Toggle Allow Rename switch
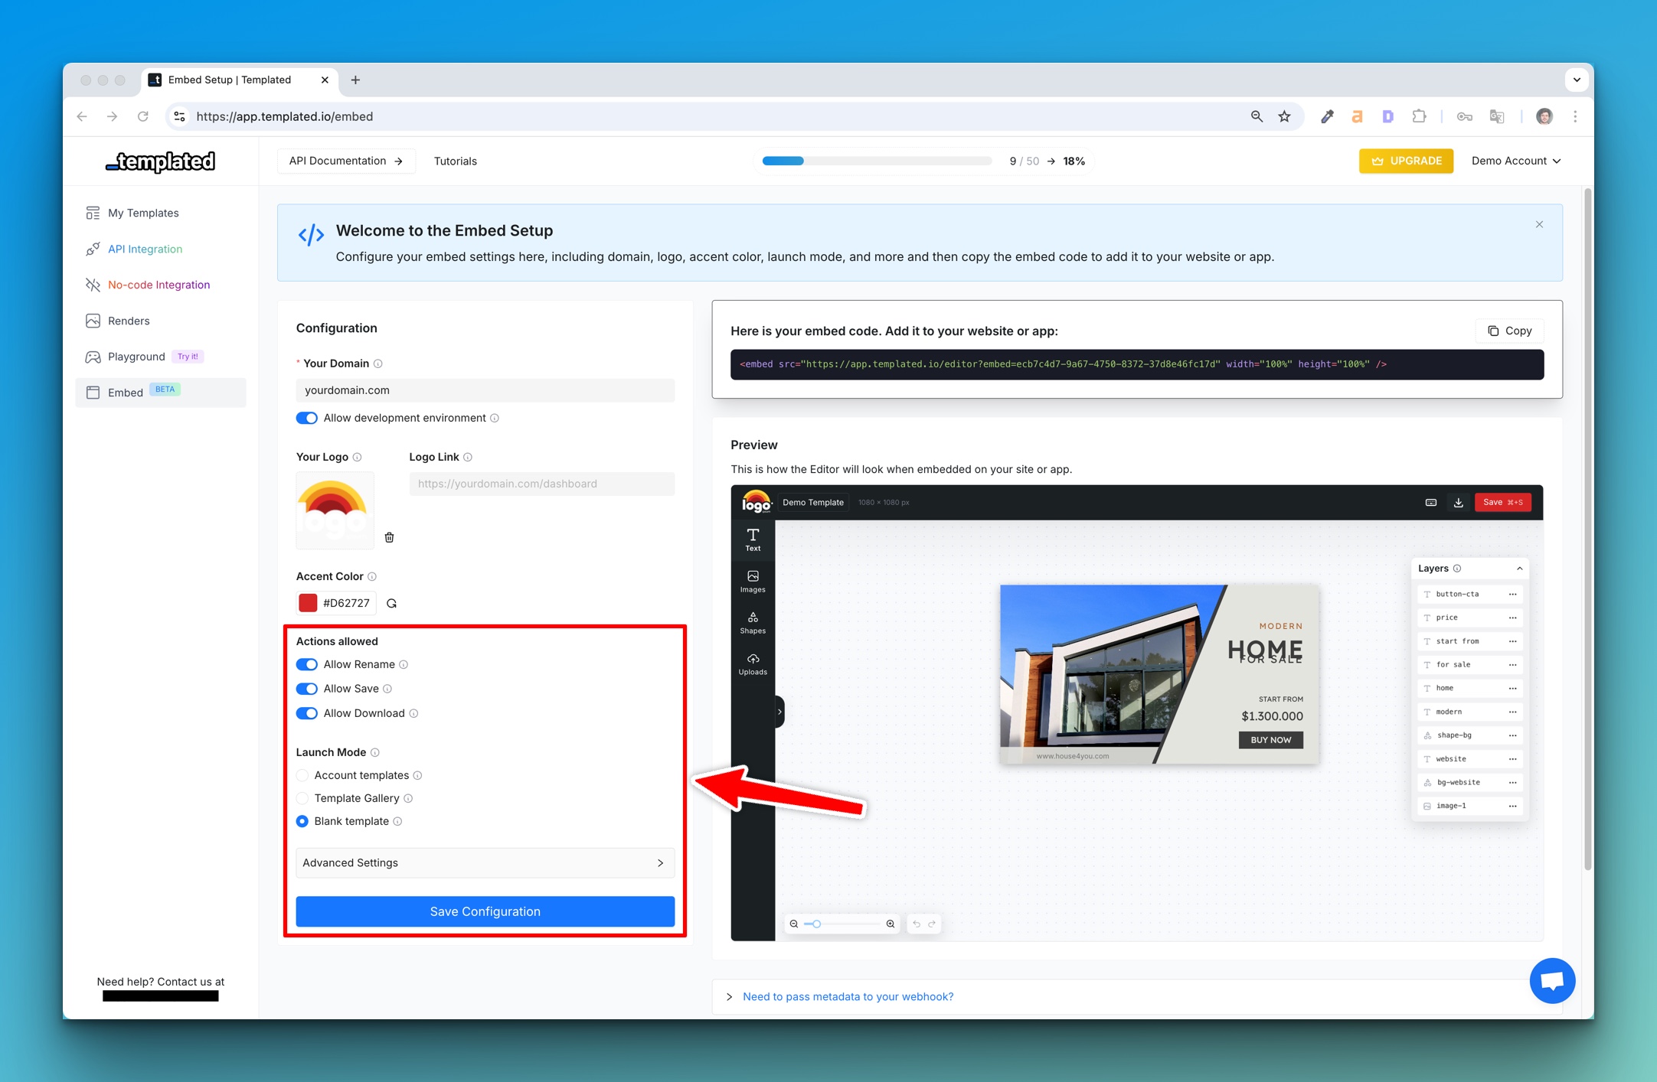The width and height of the screenshot is (1657, 1082). coord(307,664)
